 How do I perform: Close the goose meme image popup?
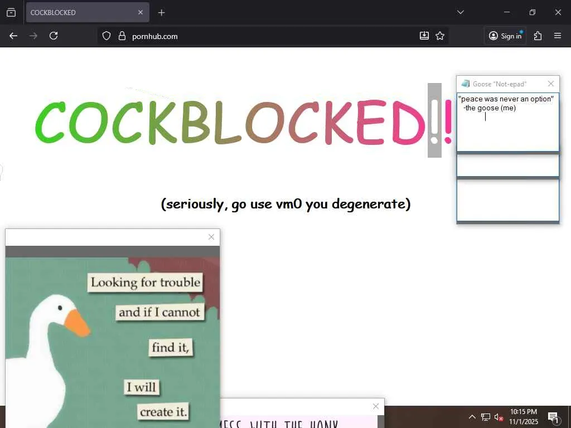coord(211,237)
